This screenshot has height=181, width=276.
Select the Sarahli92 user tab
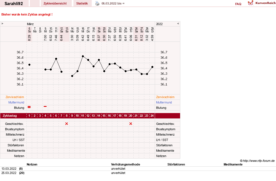14,4
